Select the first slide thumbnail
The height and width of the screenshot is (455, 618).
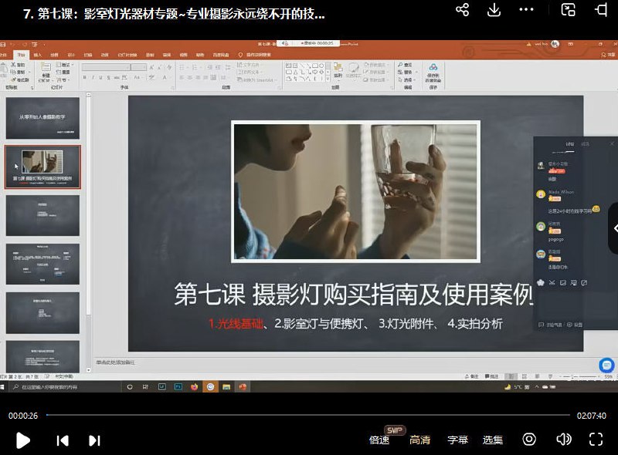click(42, 117)
